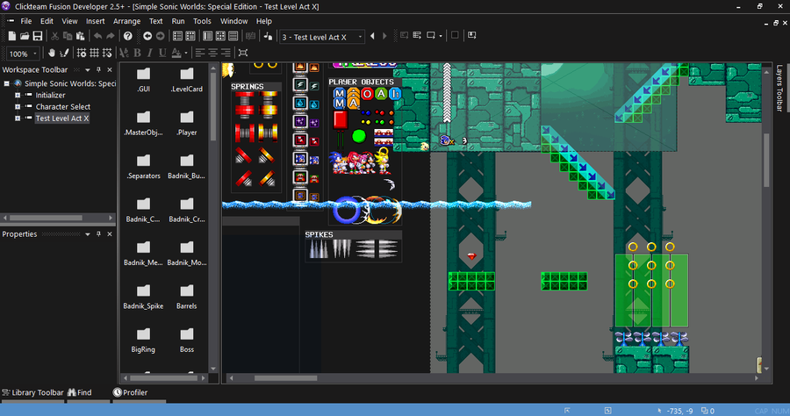The width and height of the screenshot is (790, 416).
Task: Toggle show grid in the toolbar
Action: (94, 53)
